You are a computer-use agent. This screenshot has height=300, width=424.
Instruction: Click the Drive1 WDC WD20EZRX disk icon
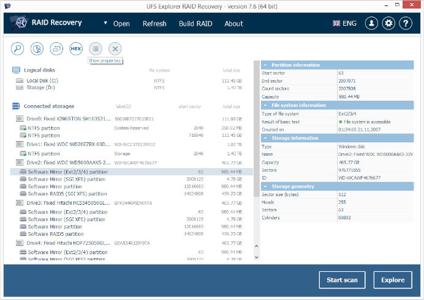[x=20, y=144]
